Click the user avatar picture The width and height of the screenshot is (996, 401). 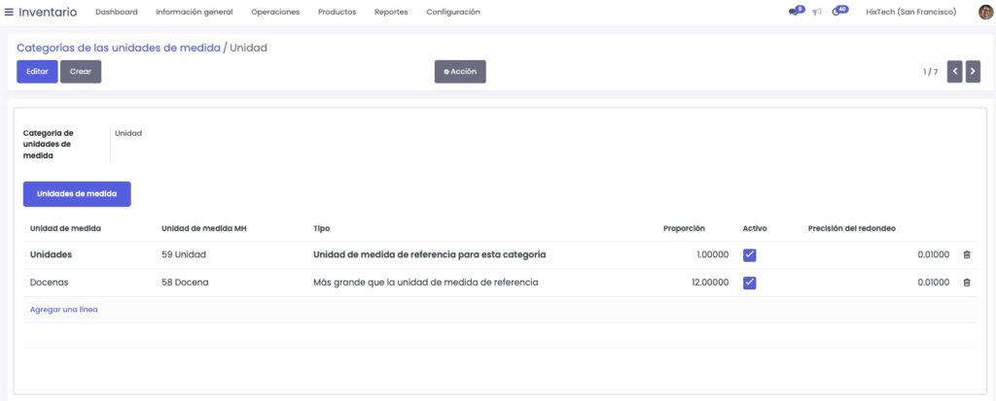985,12
